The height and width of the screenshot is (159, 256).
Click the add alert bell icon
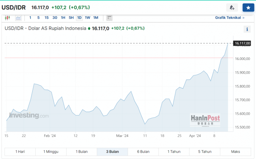pos(232,7)
